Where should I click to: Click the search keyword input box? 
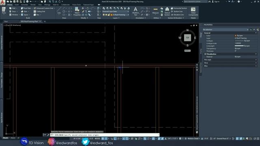point(195,2)
